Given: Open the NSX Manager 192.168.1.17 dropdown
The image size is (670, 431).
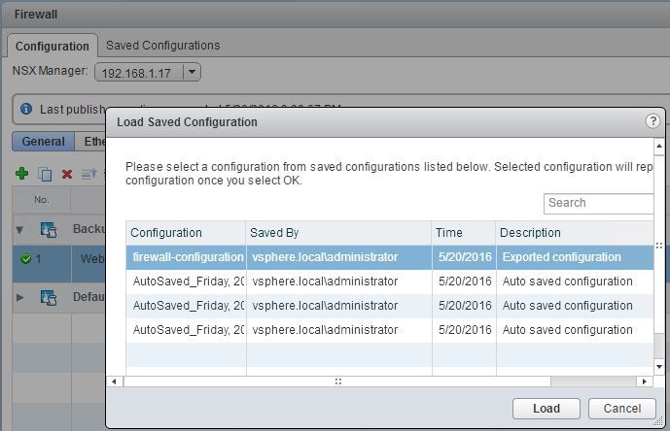Looking at the screenshot, I should tap(192, 72).
